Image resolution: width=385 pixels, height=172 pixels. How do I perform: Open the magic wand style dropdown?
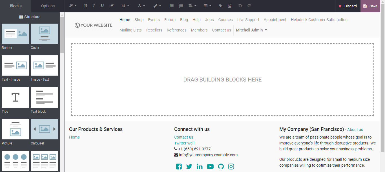pyautogui.click(x=73, y=6)
